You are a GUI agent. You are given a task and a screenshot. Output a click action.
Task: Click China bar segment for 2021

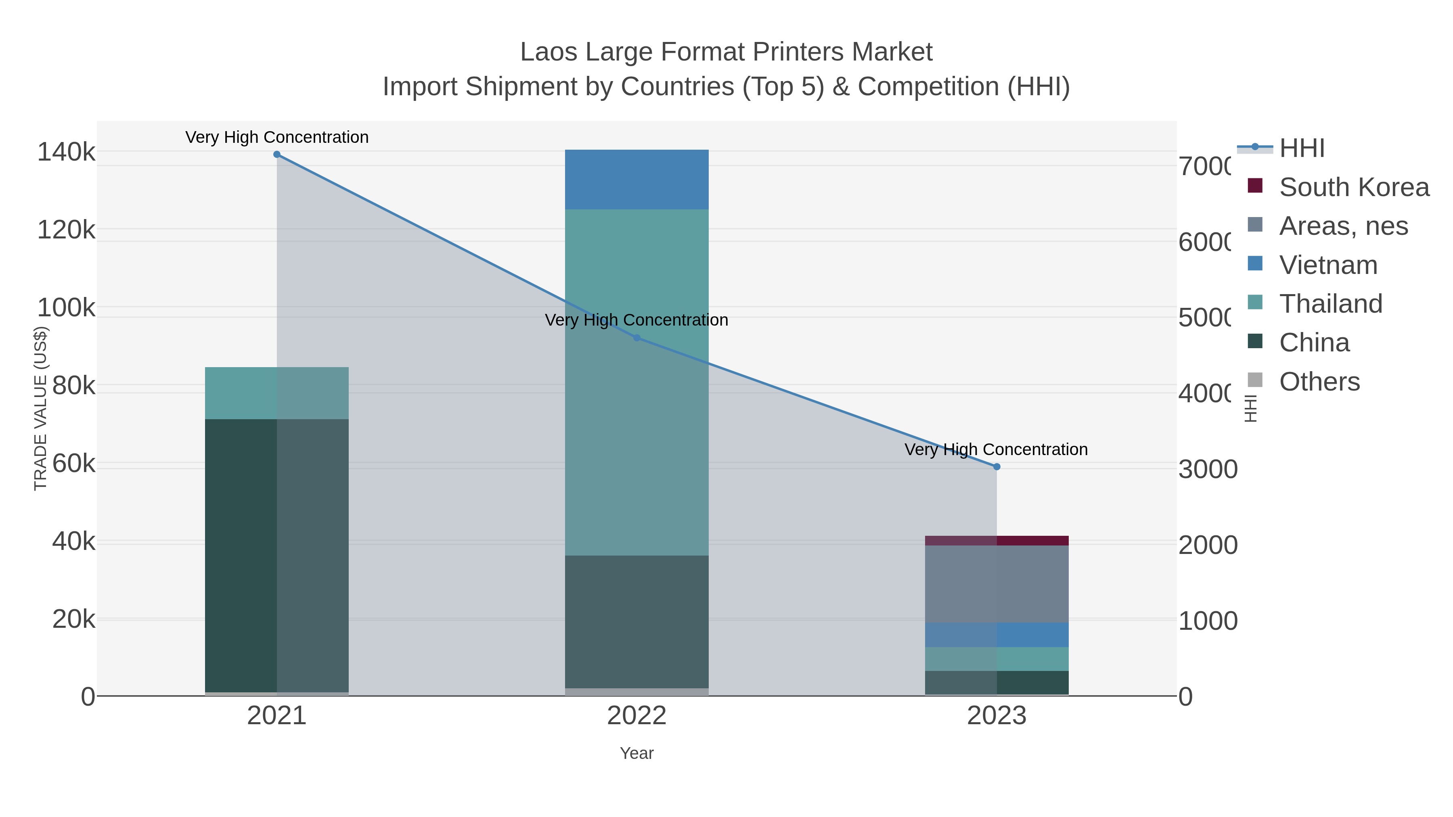click(x=277, y=556)
